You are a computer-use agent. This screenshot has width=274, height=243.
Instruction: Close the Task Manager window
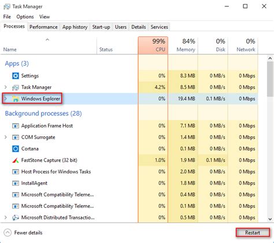point(264,6)
